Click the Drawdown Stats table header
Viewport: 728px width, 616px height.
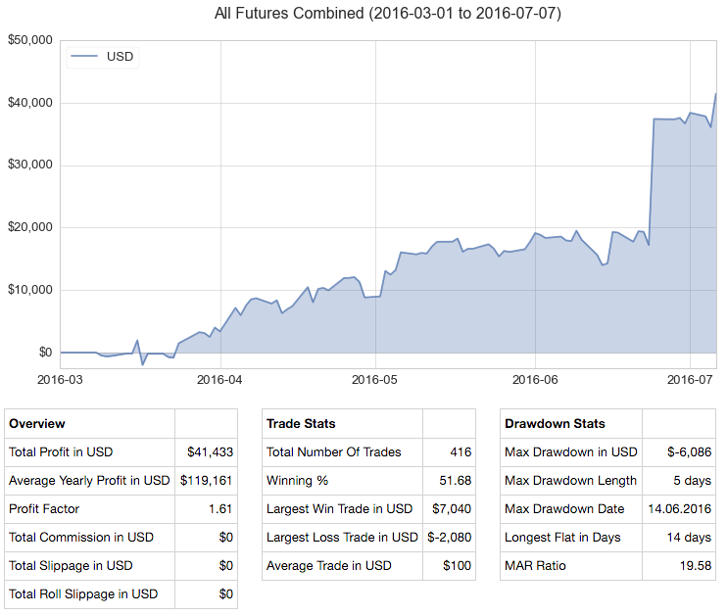(555, 424)
